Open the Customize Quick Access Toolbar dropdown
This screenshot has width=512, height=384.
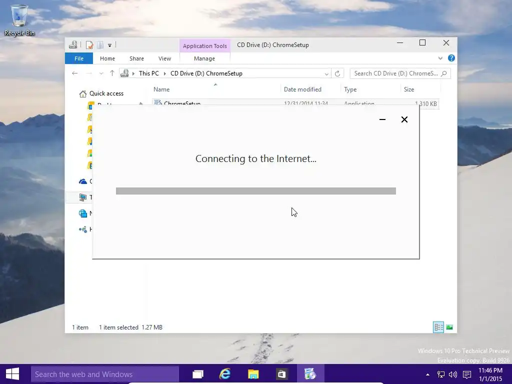click(109, 45)
